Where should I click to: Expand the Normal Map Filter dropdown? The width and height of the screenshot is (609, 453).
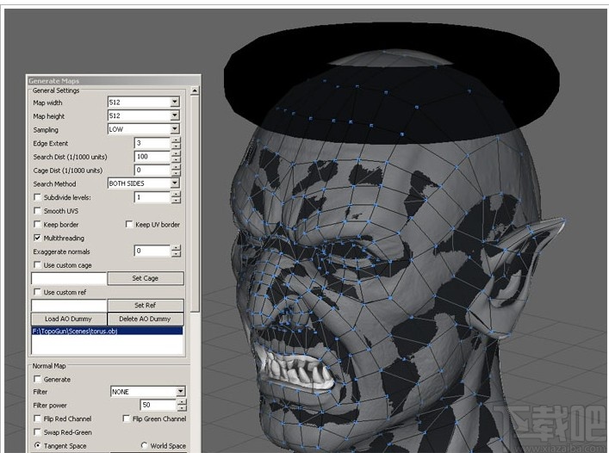180,392
